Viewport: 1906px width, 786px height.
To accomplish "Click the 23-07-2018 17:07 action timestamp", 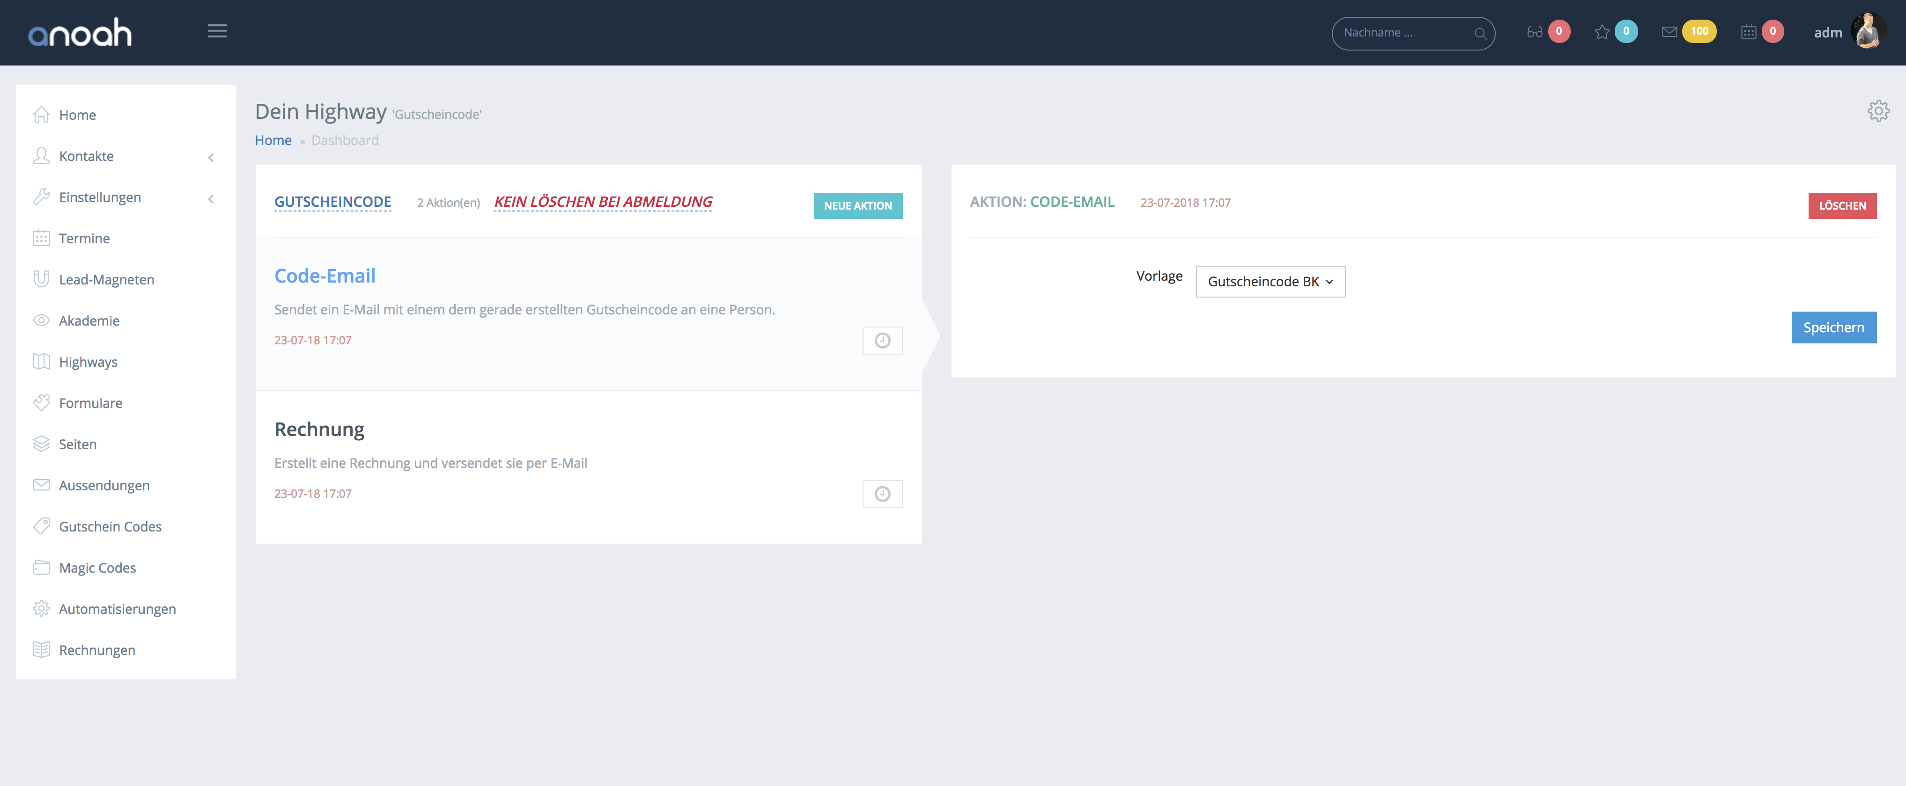I will (x=1185, y=203).
